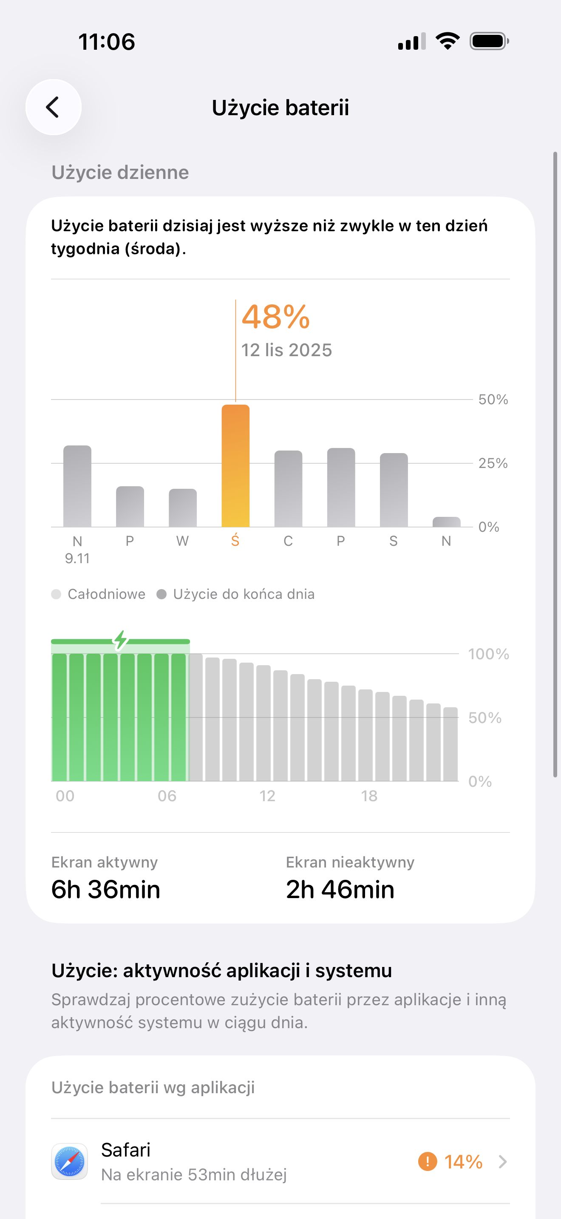Select the Saturday bar labeled S
Viewport: 561px width, 1219px height.
[x=394, y=490]
